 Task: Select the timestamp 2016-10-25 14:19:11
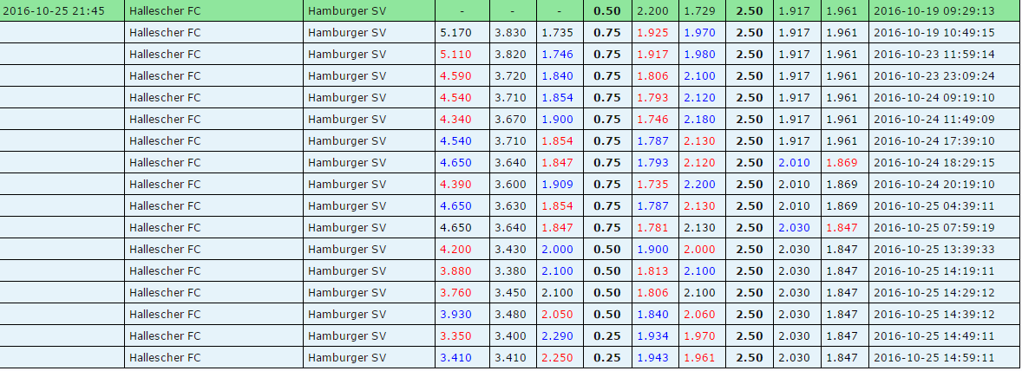click(x=934, y=270)
